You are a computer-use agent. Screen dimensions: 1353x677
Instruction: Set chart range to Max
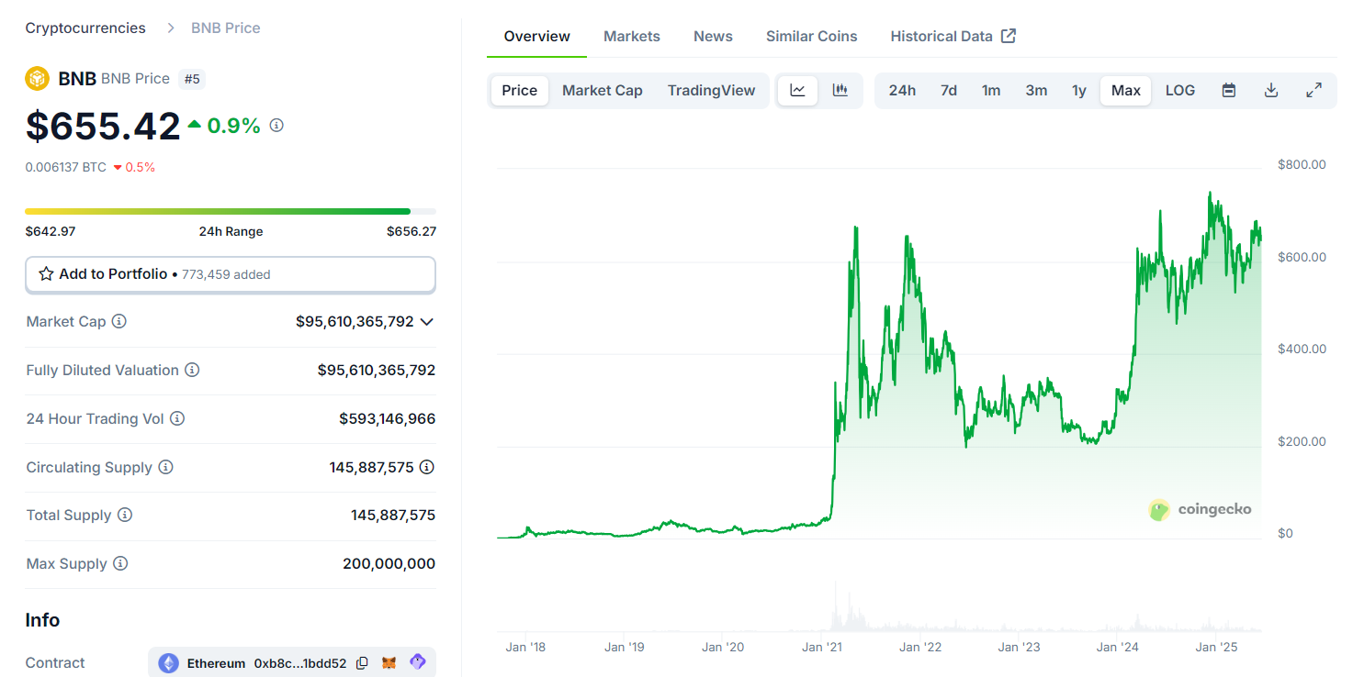click(x=1126, y=91)
